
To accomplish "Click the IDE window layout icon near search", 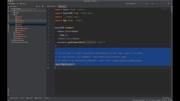I will point(169,4).
